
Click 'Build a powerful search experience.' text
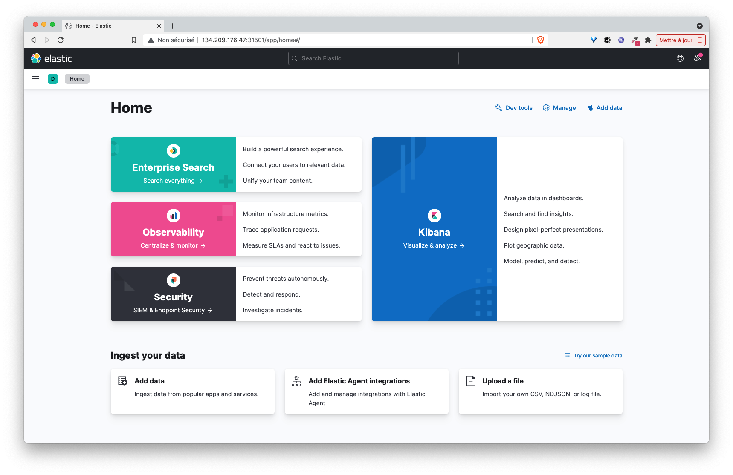pos(293,149)
